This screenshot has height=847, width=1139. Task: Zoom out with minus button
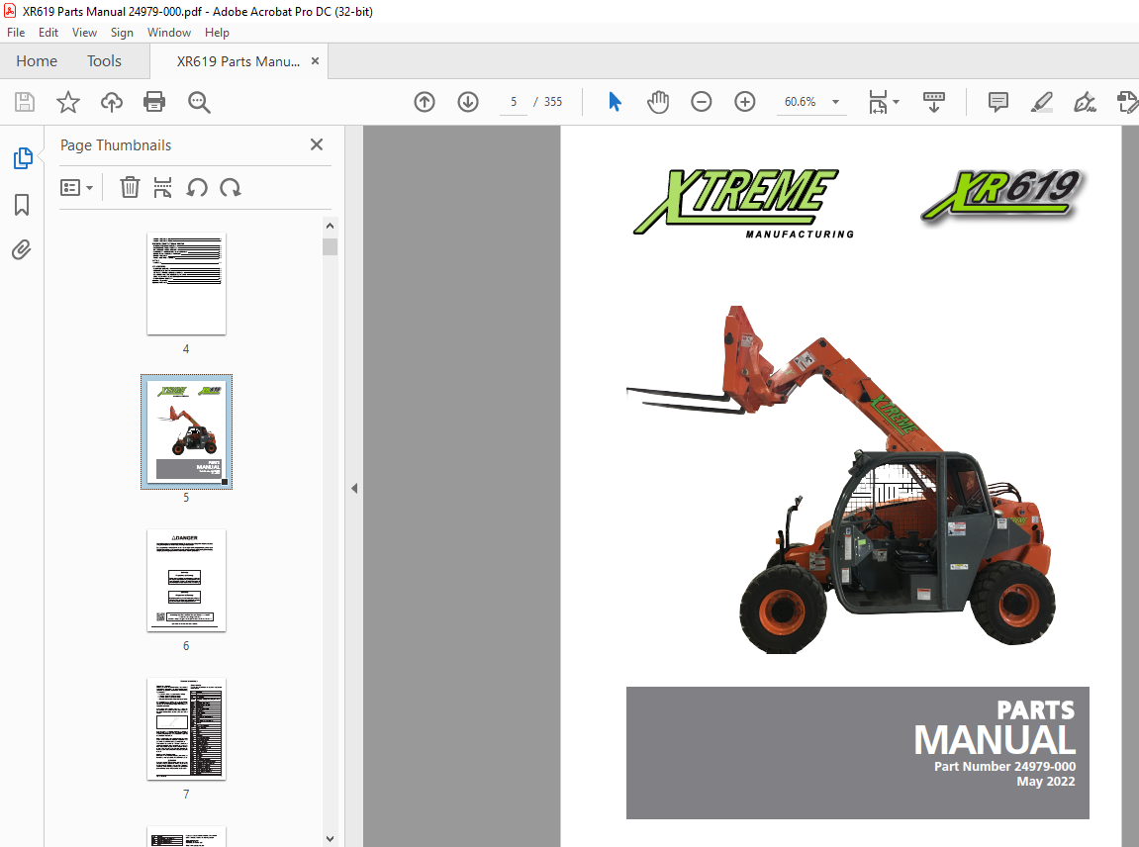point(701,102)
